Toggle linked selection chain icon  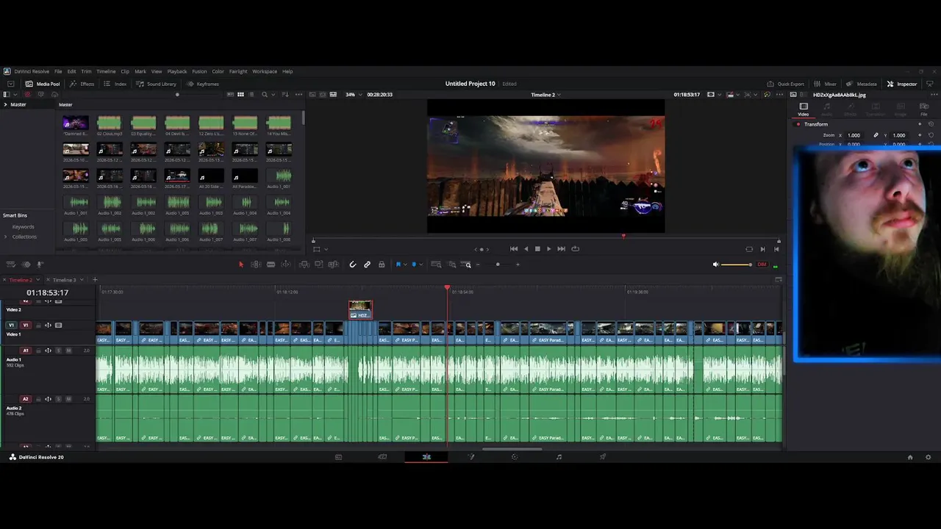point(368,264)
